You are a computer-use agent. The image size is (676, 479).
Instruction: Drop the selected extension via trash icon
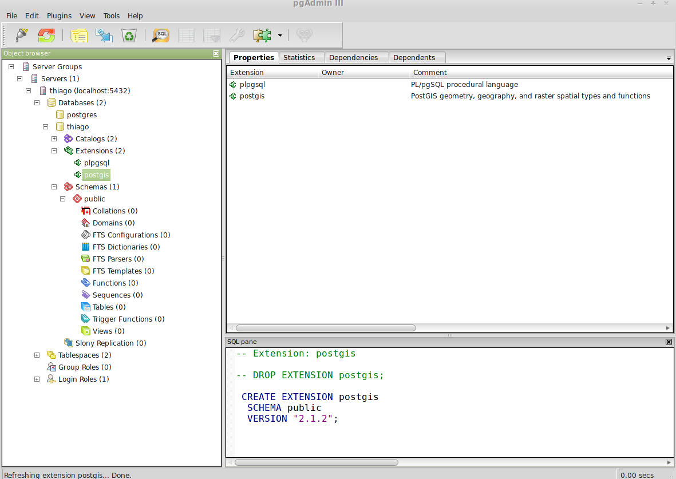(x=129, y=35)
